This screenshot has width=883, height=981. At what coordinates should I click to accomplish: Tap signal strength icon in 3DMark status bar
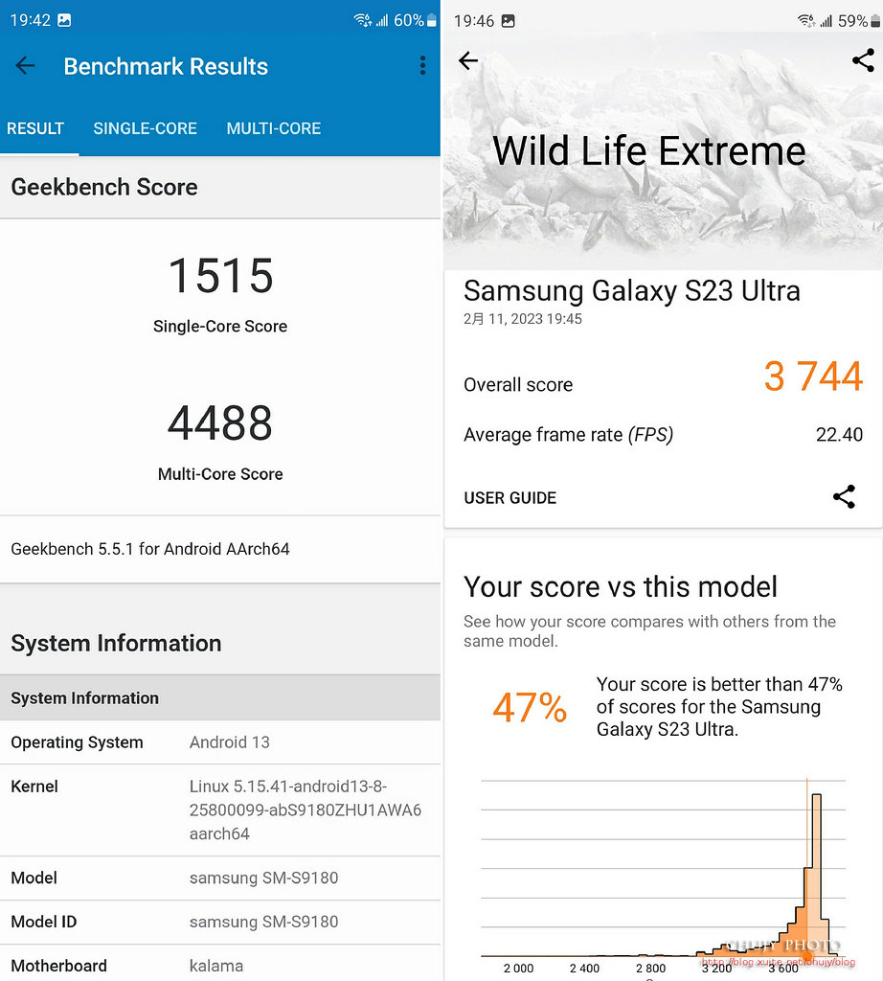826,21
